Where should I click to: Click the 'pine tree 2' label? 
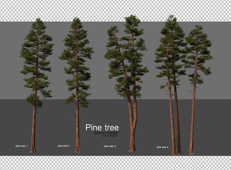pos(63,146)
